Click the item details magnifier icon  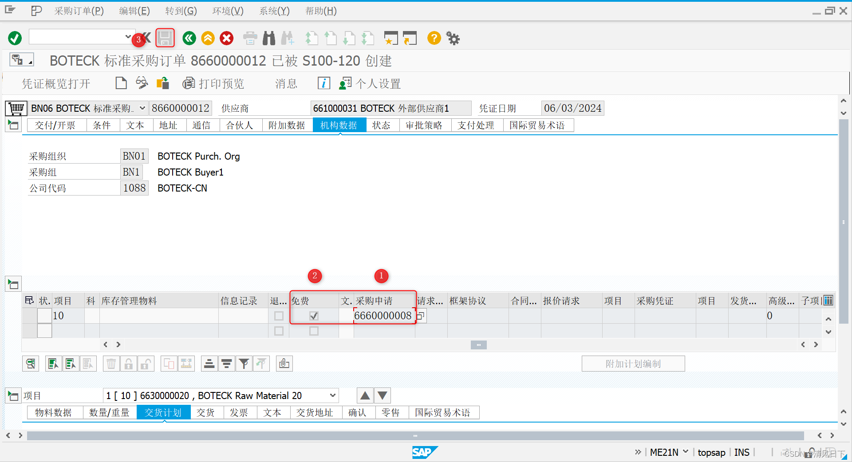[31, 364]
